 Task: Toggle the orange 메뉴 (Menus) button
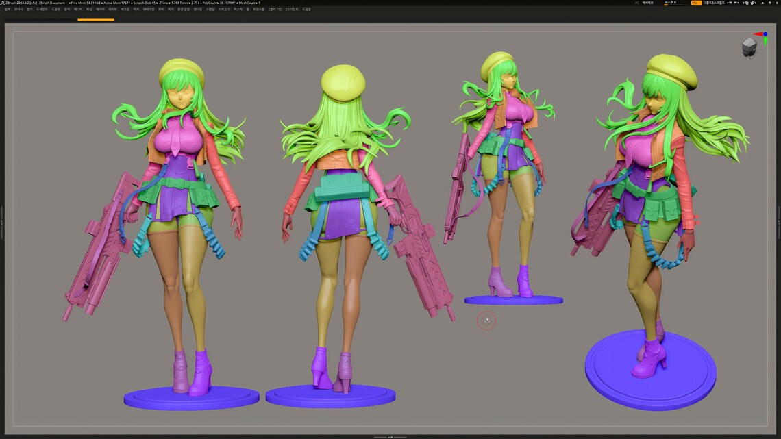[x=695, y=3]
